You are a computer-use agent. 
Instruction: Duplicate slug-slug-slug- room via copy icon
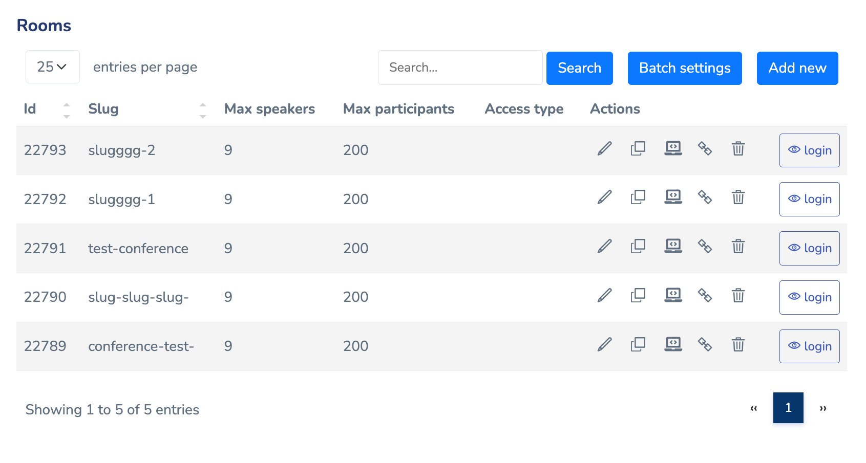click(638, 296)
